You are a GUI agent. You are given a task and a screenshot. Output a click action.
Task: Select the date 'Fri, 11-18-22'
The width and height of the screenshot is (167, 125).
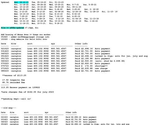click(x=21, y=5)
